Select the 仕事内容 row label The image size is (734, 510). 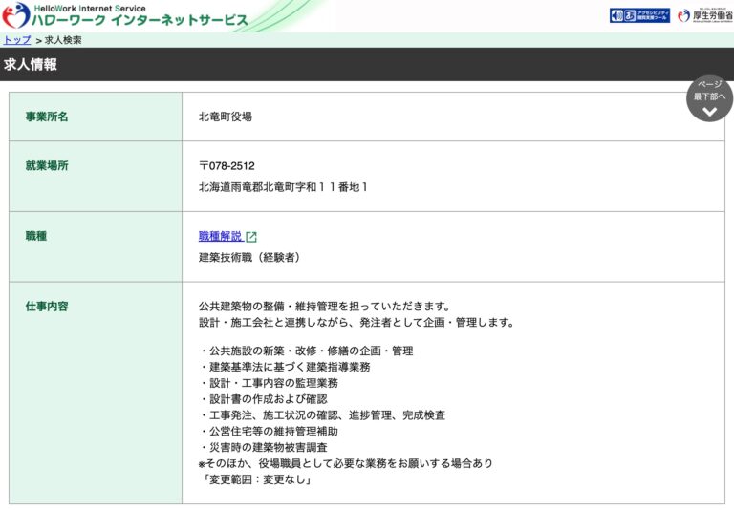pos(47,307)
